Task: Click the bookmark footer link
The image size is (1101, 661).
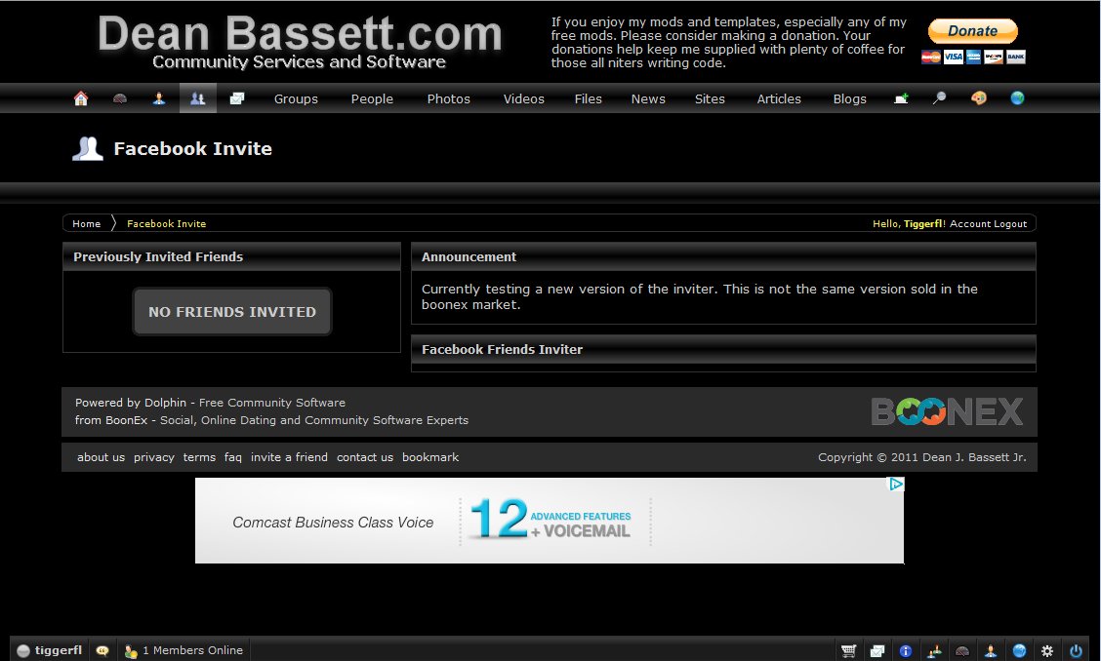Action: coord(430,457)
